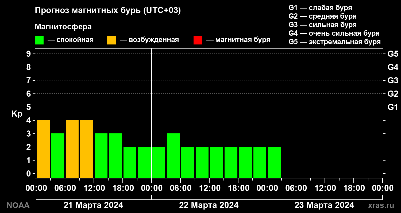Select 'G4 — очень сильная буря' legend line
Viewport: 401px width, 213px height.
coord(334,33)
